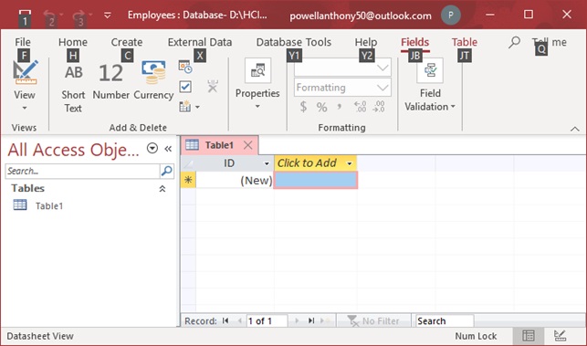Switch to External Data tab
This screenshot has height=346, width=587.
[x=200, y=42]
